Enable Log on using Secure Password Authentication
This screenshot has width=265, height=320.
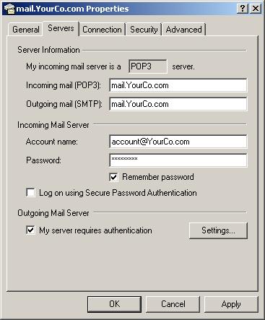tap(30, 193)
